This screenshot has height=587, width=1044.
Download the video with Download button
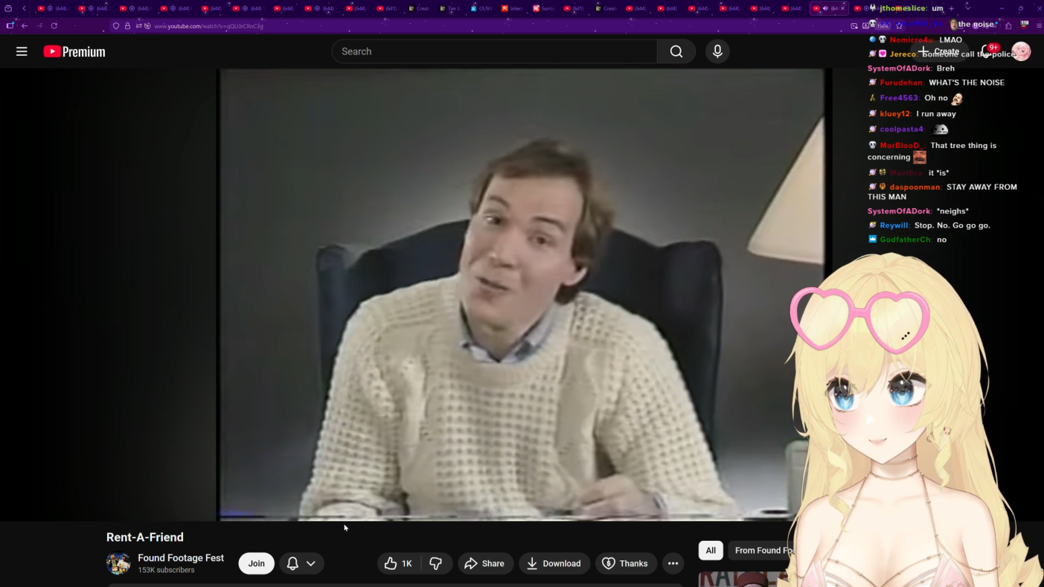(554, 563)
